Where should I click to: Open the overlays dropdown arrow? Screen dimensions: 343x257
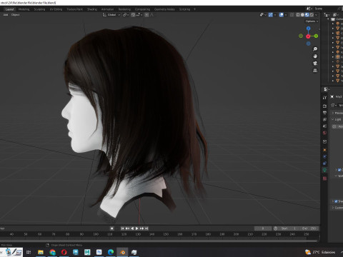286,15
